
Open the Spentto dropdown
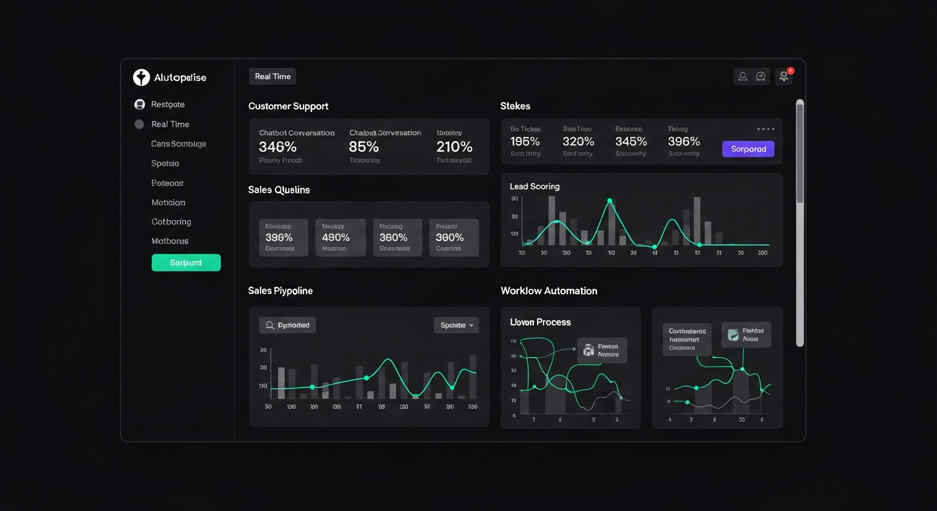[x=457, y=325]
